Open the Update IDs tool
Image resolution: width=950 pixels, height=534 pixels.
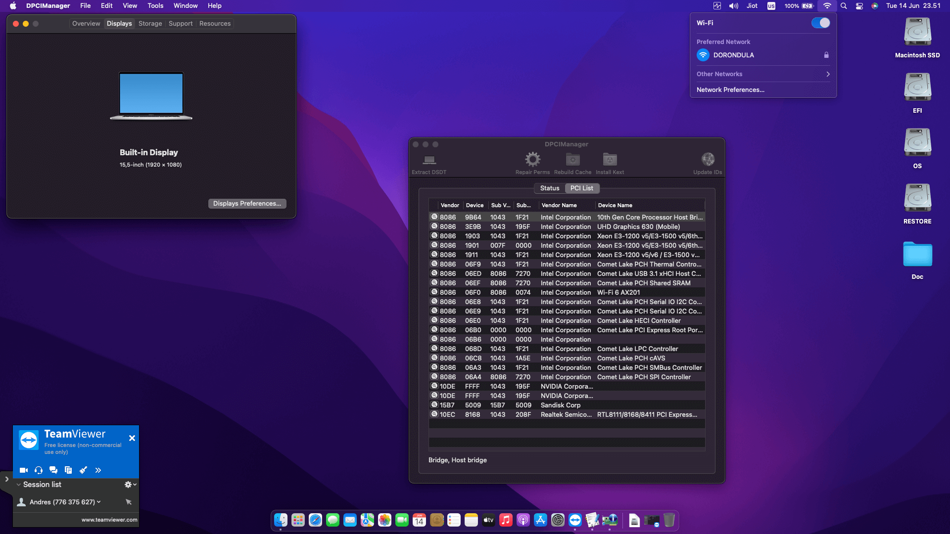click(x=708, y=163)
